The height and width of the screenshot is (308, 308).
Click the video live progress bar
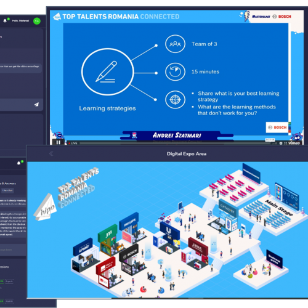174,143
